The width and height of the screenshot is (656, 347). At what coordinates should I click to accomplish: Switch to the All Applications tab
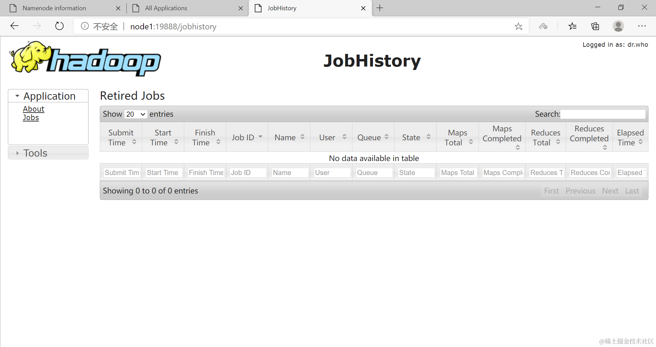pyautogui.click(x=165, y=8)
